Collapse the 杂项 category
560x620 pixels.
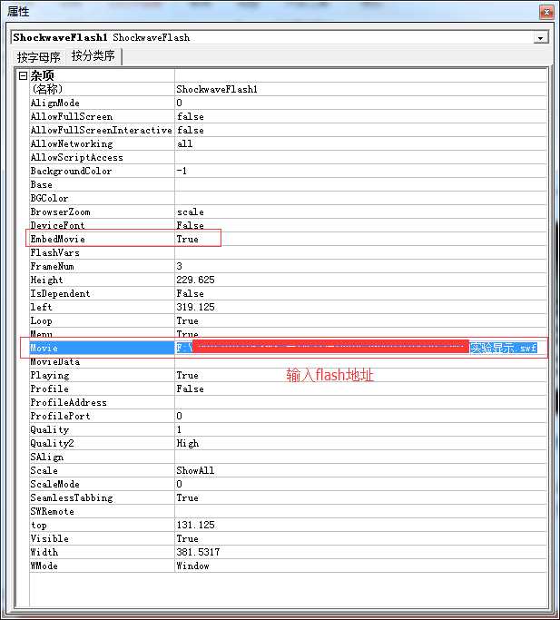[x=23, y=75]
